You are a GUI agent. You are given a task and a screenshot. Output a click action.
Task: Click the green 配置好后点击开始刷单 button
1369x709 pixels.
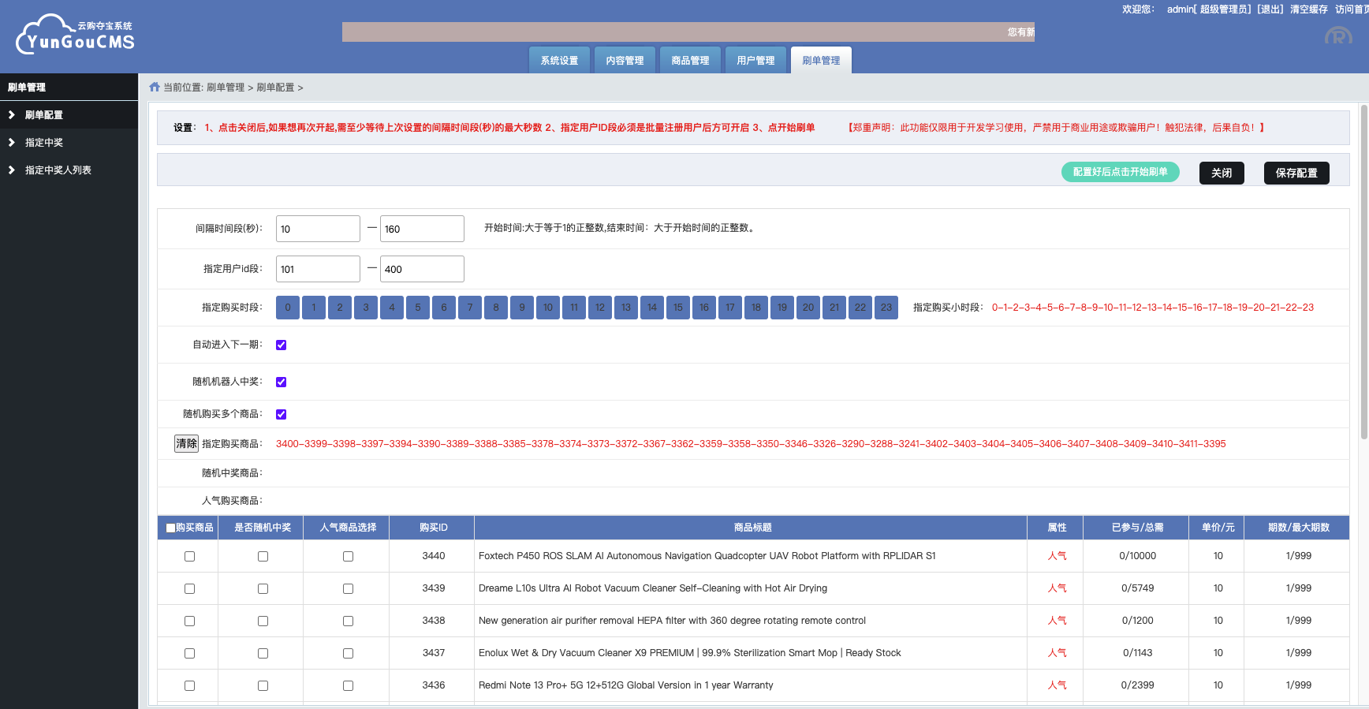click(1120, 172)
